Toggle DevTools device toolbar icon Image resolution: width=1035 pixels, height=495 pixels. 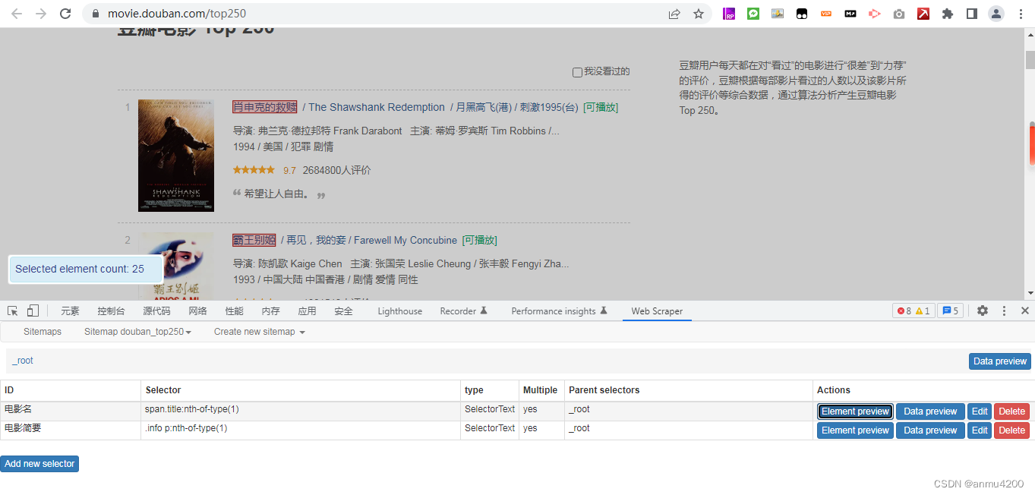33,311
